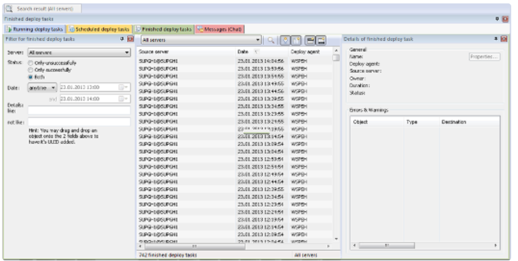518x261 pixels.
Task: Select the task row dated 23.01.2013 13:04:54
Action: coord(235,152)
